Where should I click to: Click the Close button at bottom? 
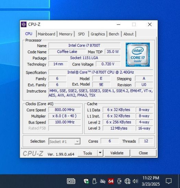point(143,153)
